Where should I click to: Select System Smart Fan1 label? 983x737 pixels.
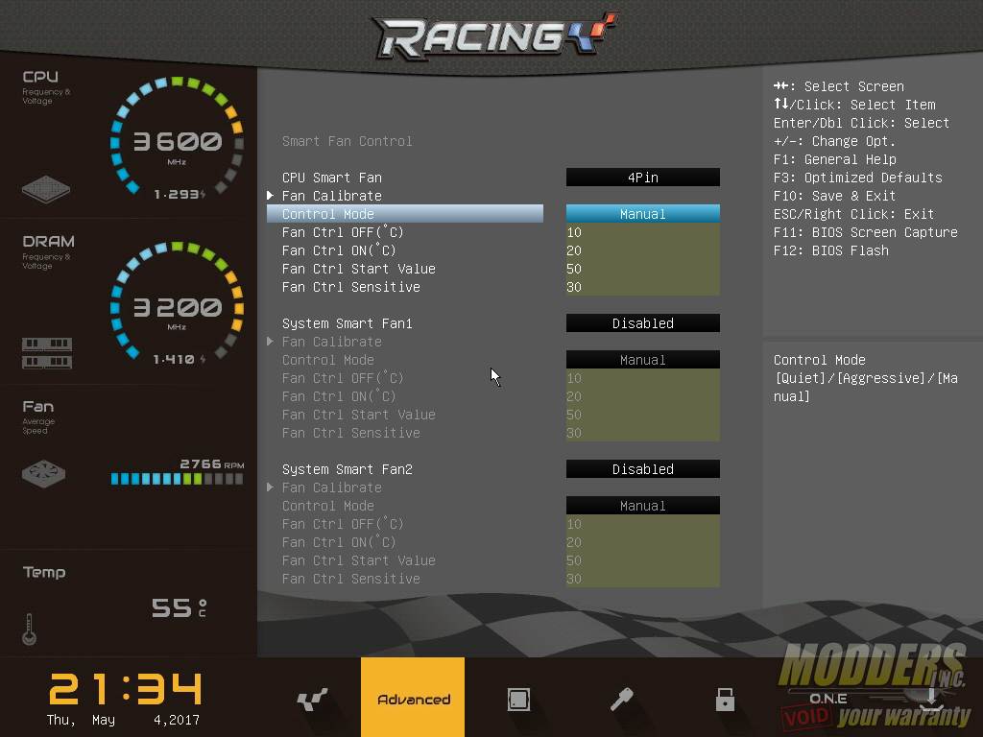click(348, 323)
